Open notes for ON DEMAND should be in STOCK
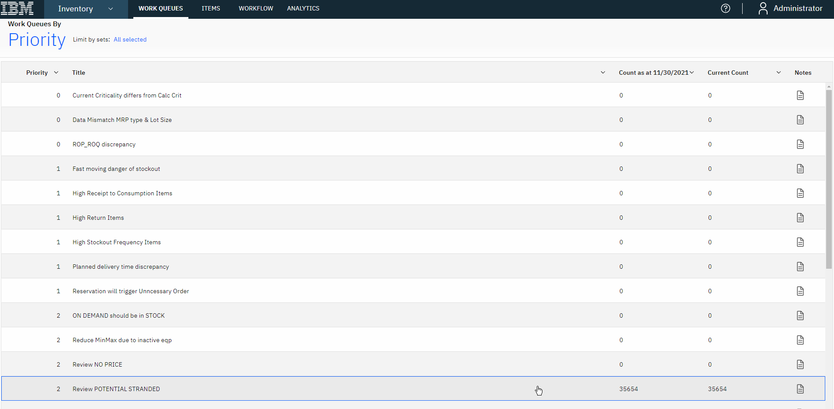Image resolution: width=834 pixels, height=409 pixels. (800, 315)
